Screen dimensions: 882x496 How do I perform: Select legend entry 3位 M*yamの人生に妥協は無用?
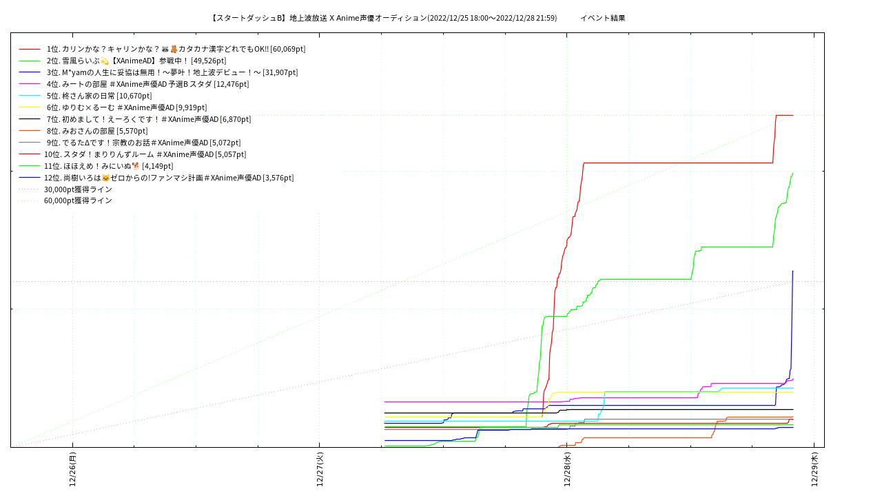[x=172, y=72]
